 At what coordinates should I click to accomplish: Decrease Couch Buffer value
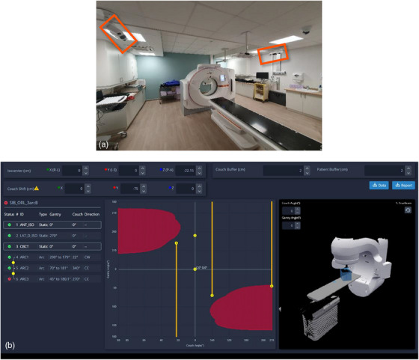(x=307, y=173)
